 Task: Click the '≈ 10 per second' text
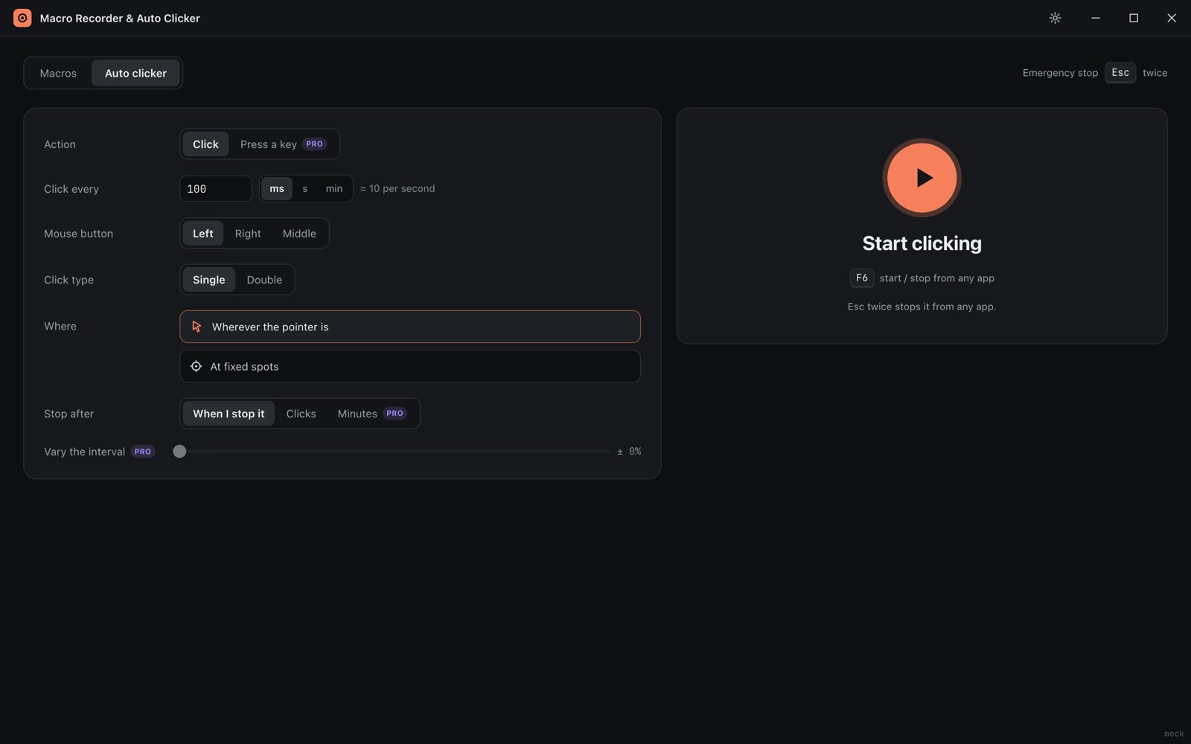(x=397, y=189)
